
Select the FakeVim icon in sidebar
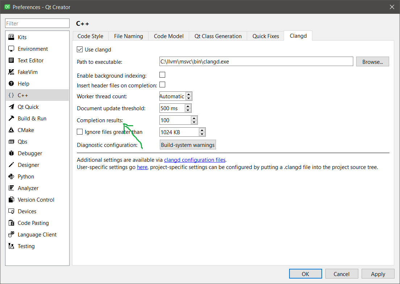coord(11,72)
